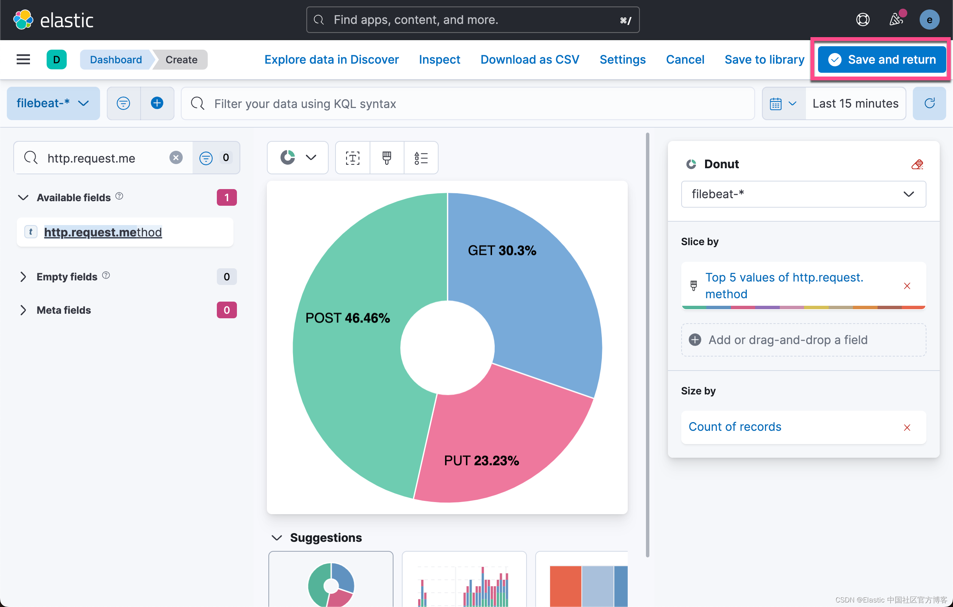Viewport: 953px width, 607px height.
Task: Open the what's new party popper icon
Action: (x=897, y=19)
